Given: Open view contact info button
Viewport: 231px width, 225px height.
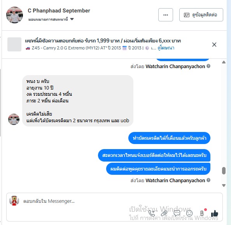Looking at the screenshot, I should pyautogui.click(x=201, y=15).
